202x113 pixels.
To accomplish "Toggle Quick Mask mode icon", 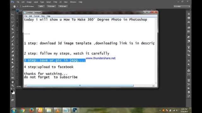I will 13,96.
